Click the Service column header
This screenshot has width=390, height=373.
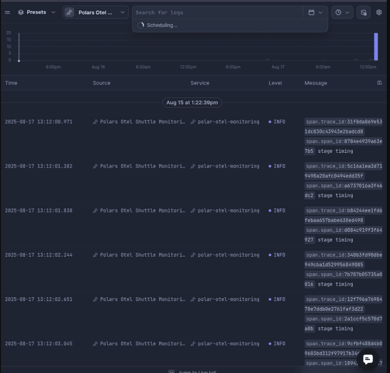click(x=200, y=83)
